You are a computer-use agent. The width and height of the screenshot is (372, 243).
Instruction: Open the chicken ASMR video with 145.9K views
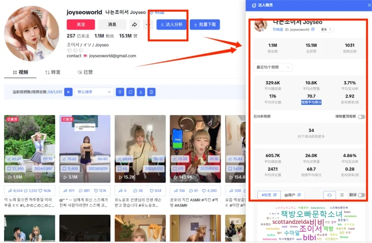coord(195,149)
